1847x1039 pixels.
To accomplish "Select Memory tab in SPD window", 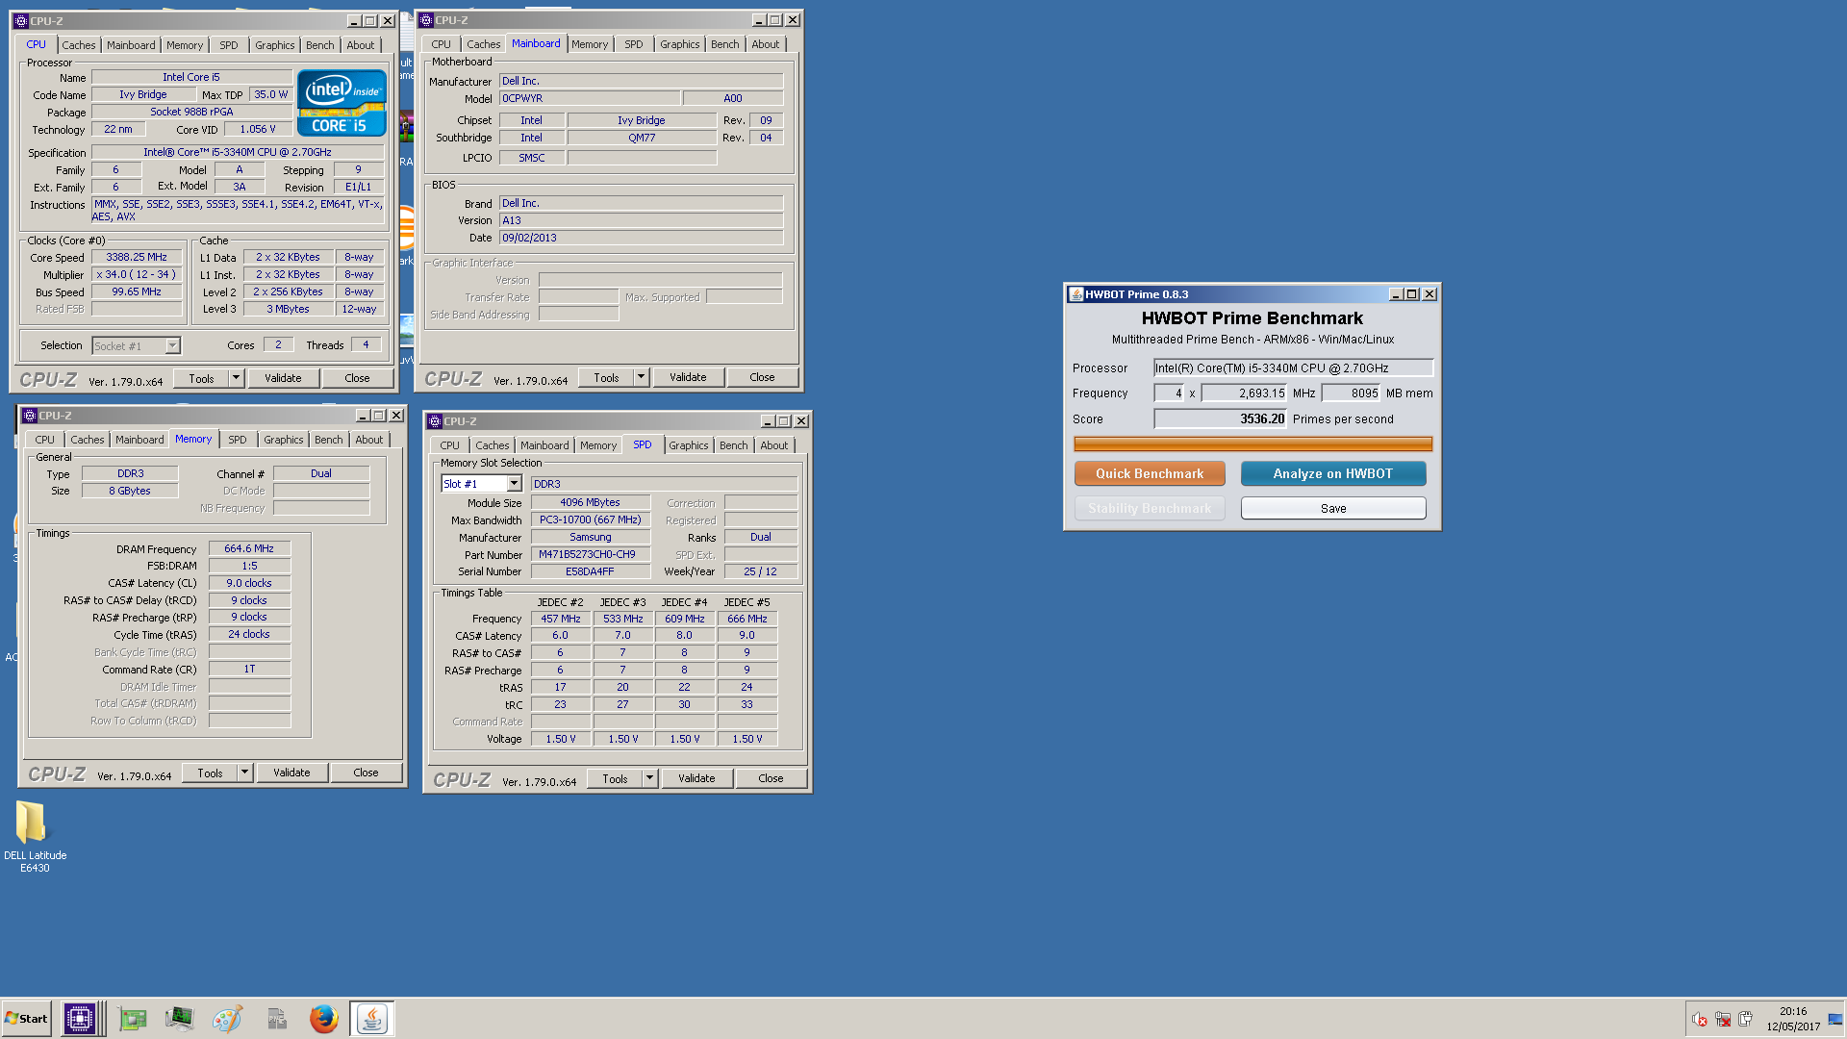I will (x=598, y=445).
